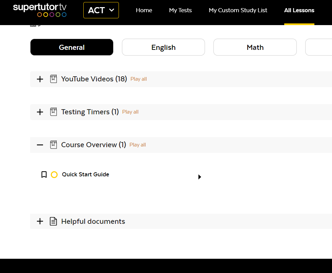Click the supertutor tv logo
This screenshot has width=332, height=273.
[40, 10]
